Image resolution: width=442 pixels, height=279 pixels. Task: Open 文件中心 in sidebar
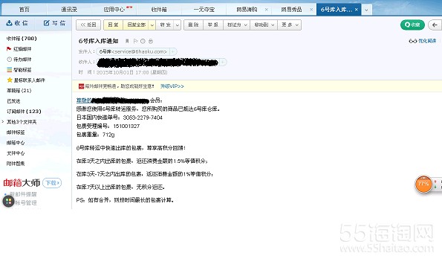click(16, 153)
